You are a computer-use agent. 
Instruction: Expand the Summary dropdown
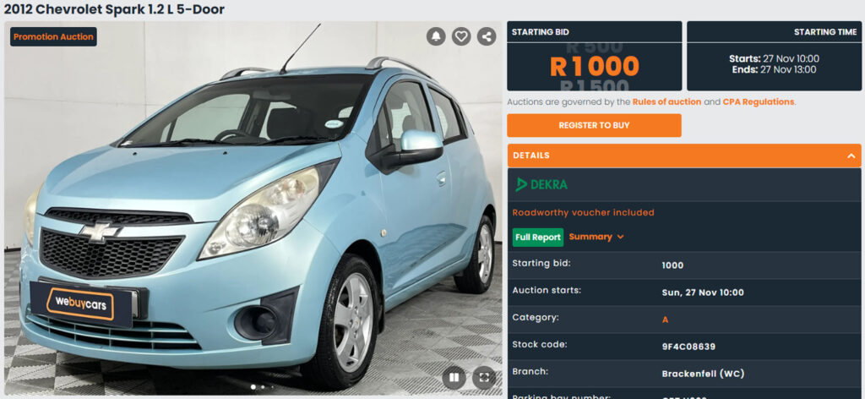click(x=596, y=237)
